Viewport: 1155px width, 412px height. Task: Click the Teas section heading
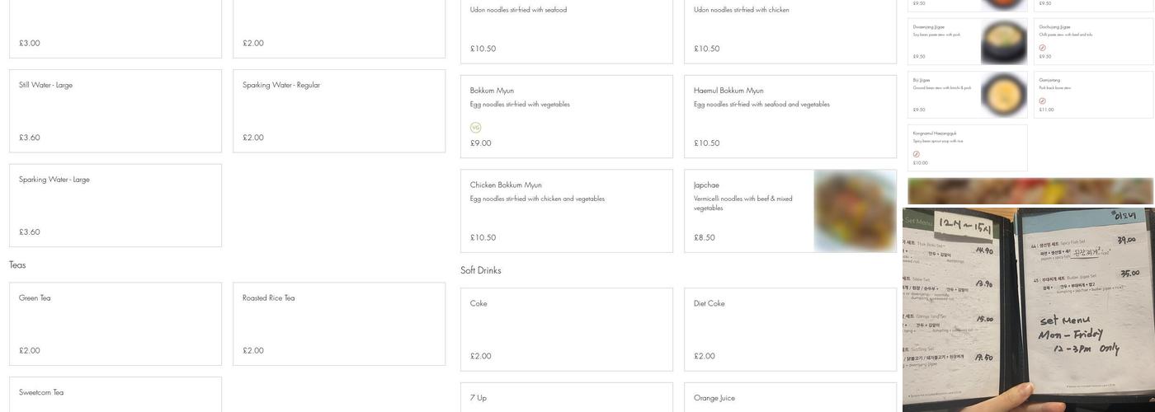[17, 265]
